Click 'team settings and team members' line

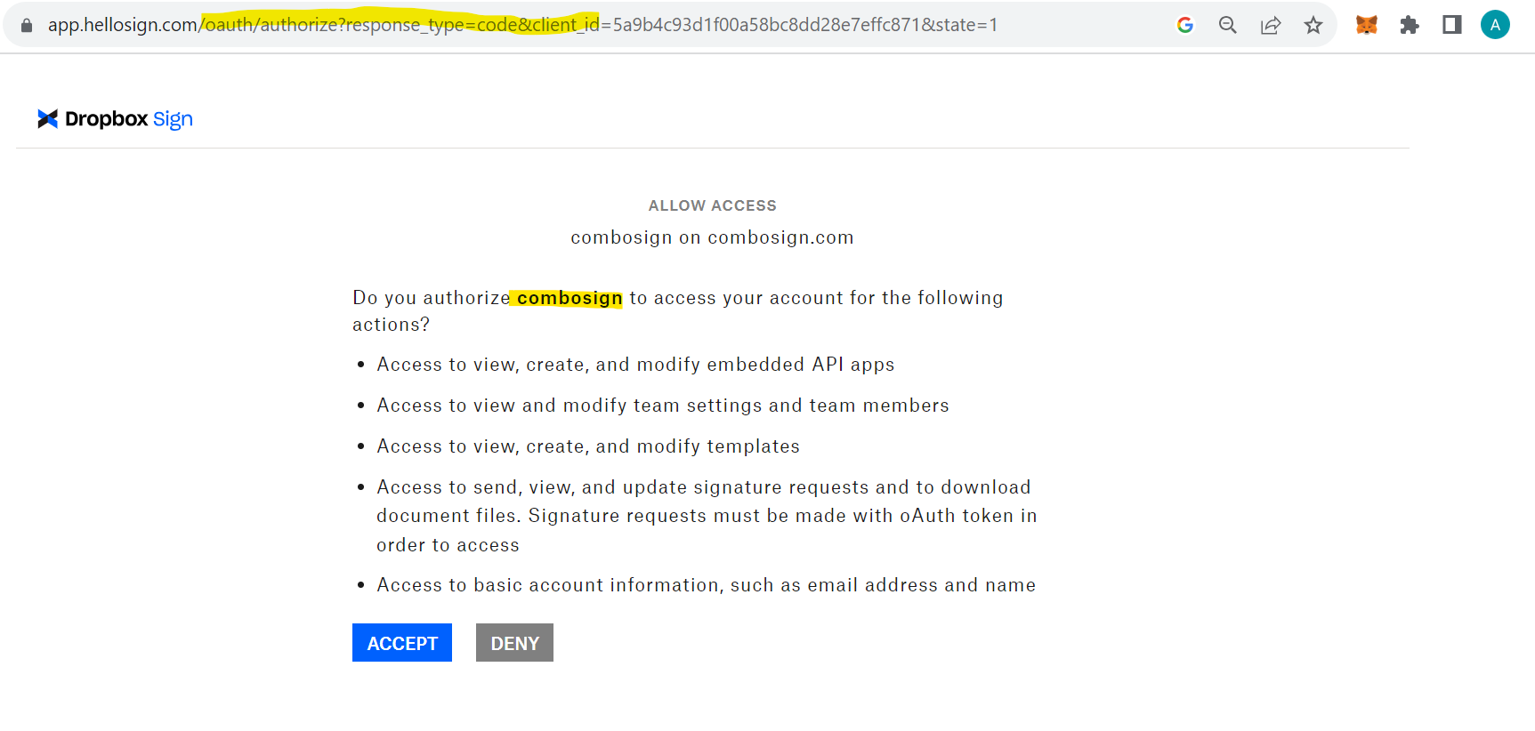pyautogui.click(x=663, y=406)
